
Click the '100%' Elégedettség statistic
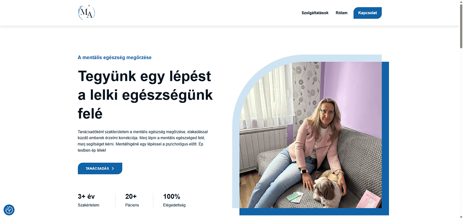174,201
